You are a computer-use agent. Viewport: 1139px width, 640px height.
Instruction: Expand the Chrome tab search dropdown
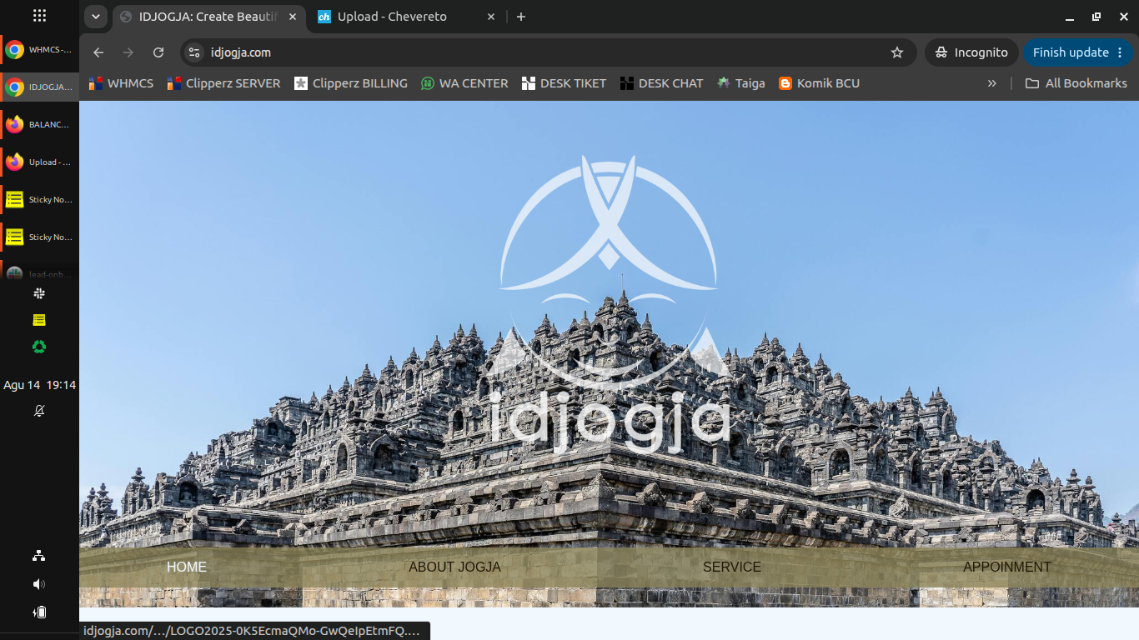(x=96, y=17)
